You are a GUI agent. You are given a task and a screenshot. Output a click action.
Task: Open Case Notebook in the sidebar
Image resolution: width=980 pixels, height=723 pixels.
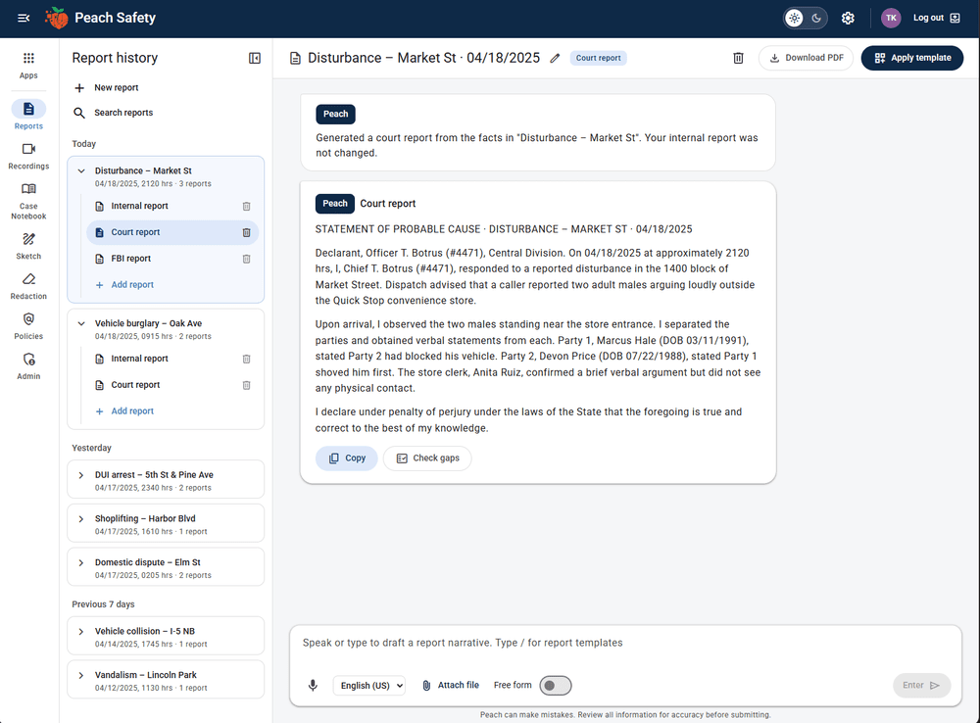[28, 201]
